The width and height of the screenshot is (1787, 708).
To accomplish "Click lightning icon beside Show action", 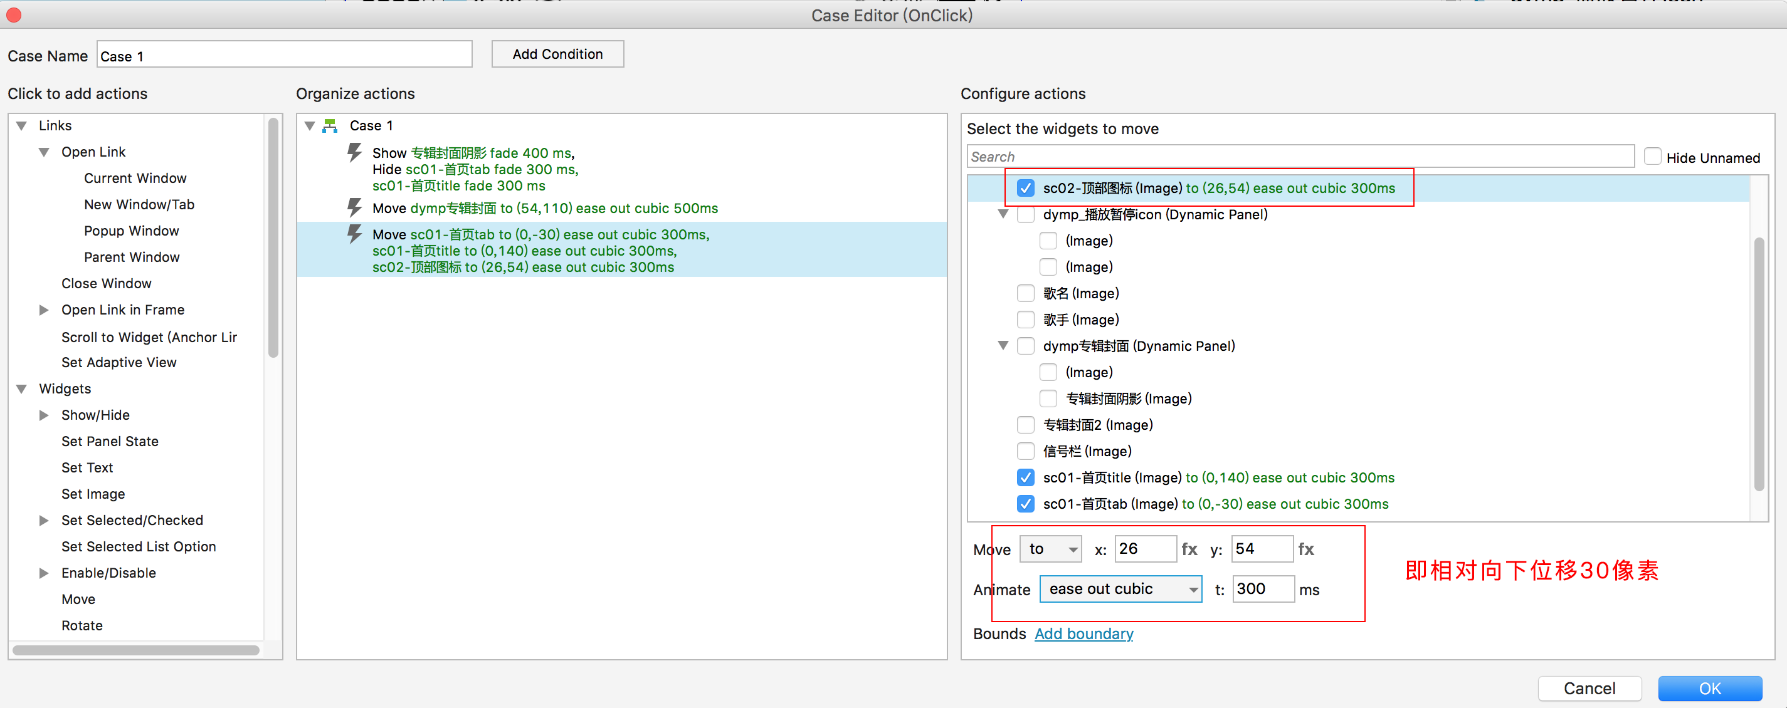I will (354, 152).
